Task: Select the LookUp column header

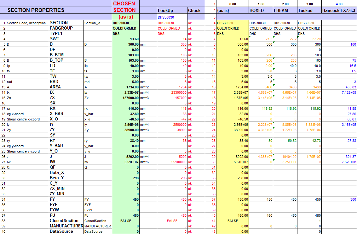Action: 172,10
